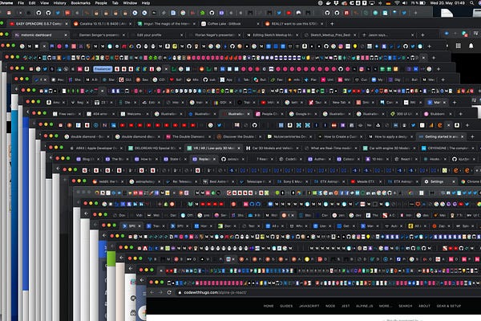The height and width of the screenshot is (321, 481).
Task: Open the History menu
Action: 60,2
